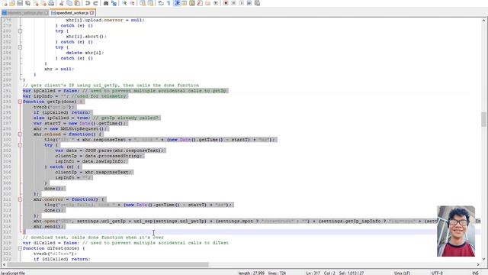The image size is (488, 275).
Task: Show the Document Map panel icon
Action: tap(192, 3)
